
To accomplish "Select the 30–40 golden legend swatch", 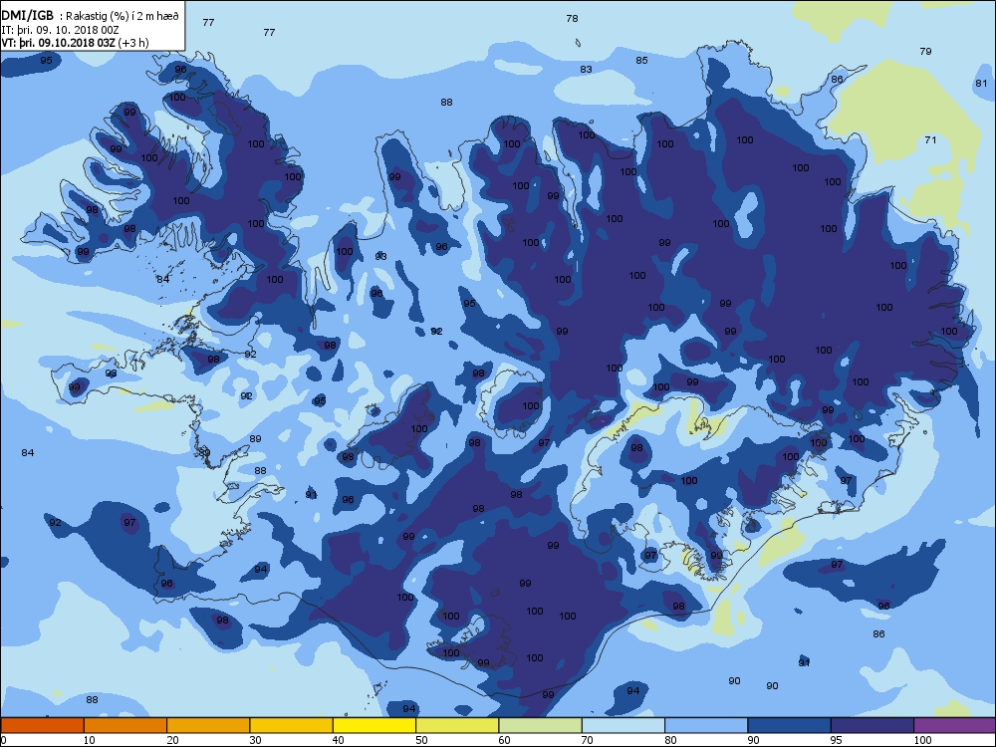I will tap(292, 725).
